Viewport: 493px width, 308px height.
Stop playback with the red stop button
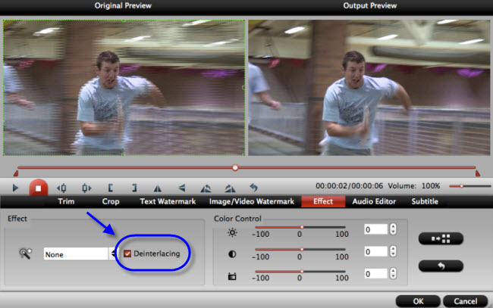(x=39, y=188)
